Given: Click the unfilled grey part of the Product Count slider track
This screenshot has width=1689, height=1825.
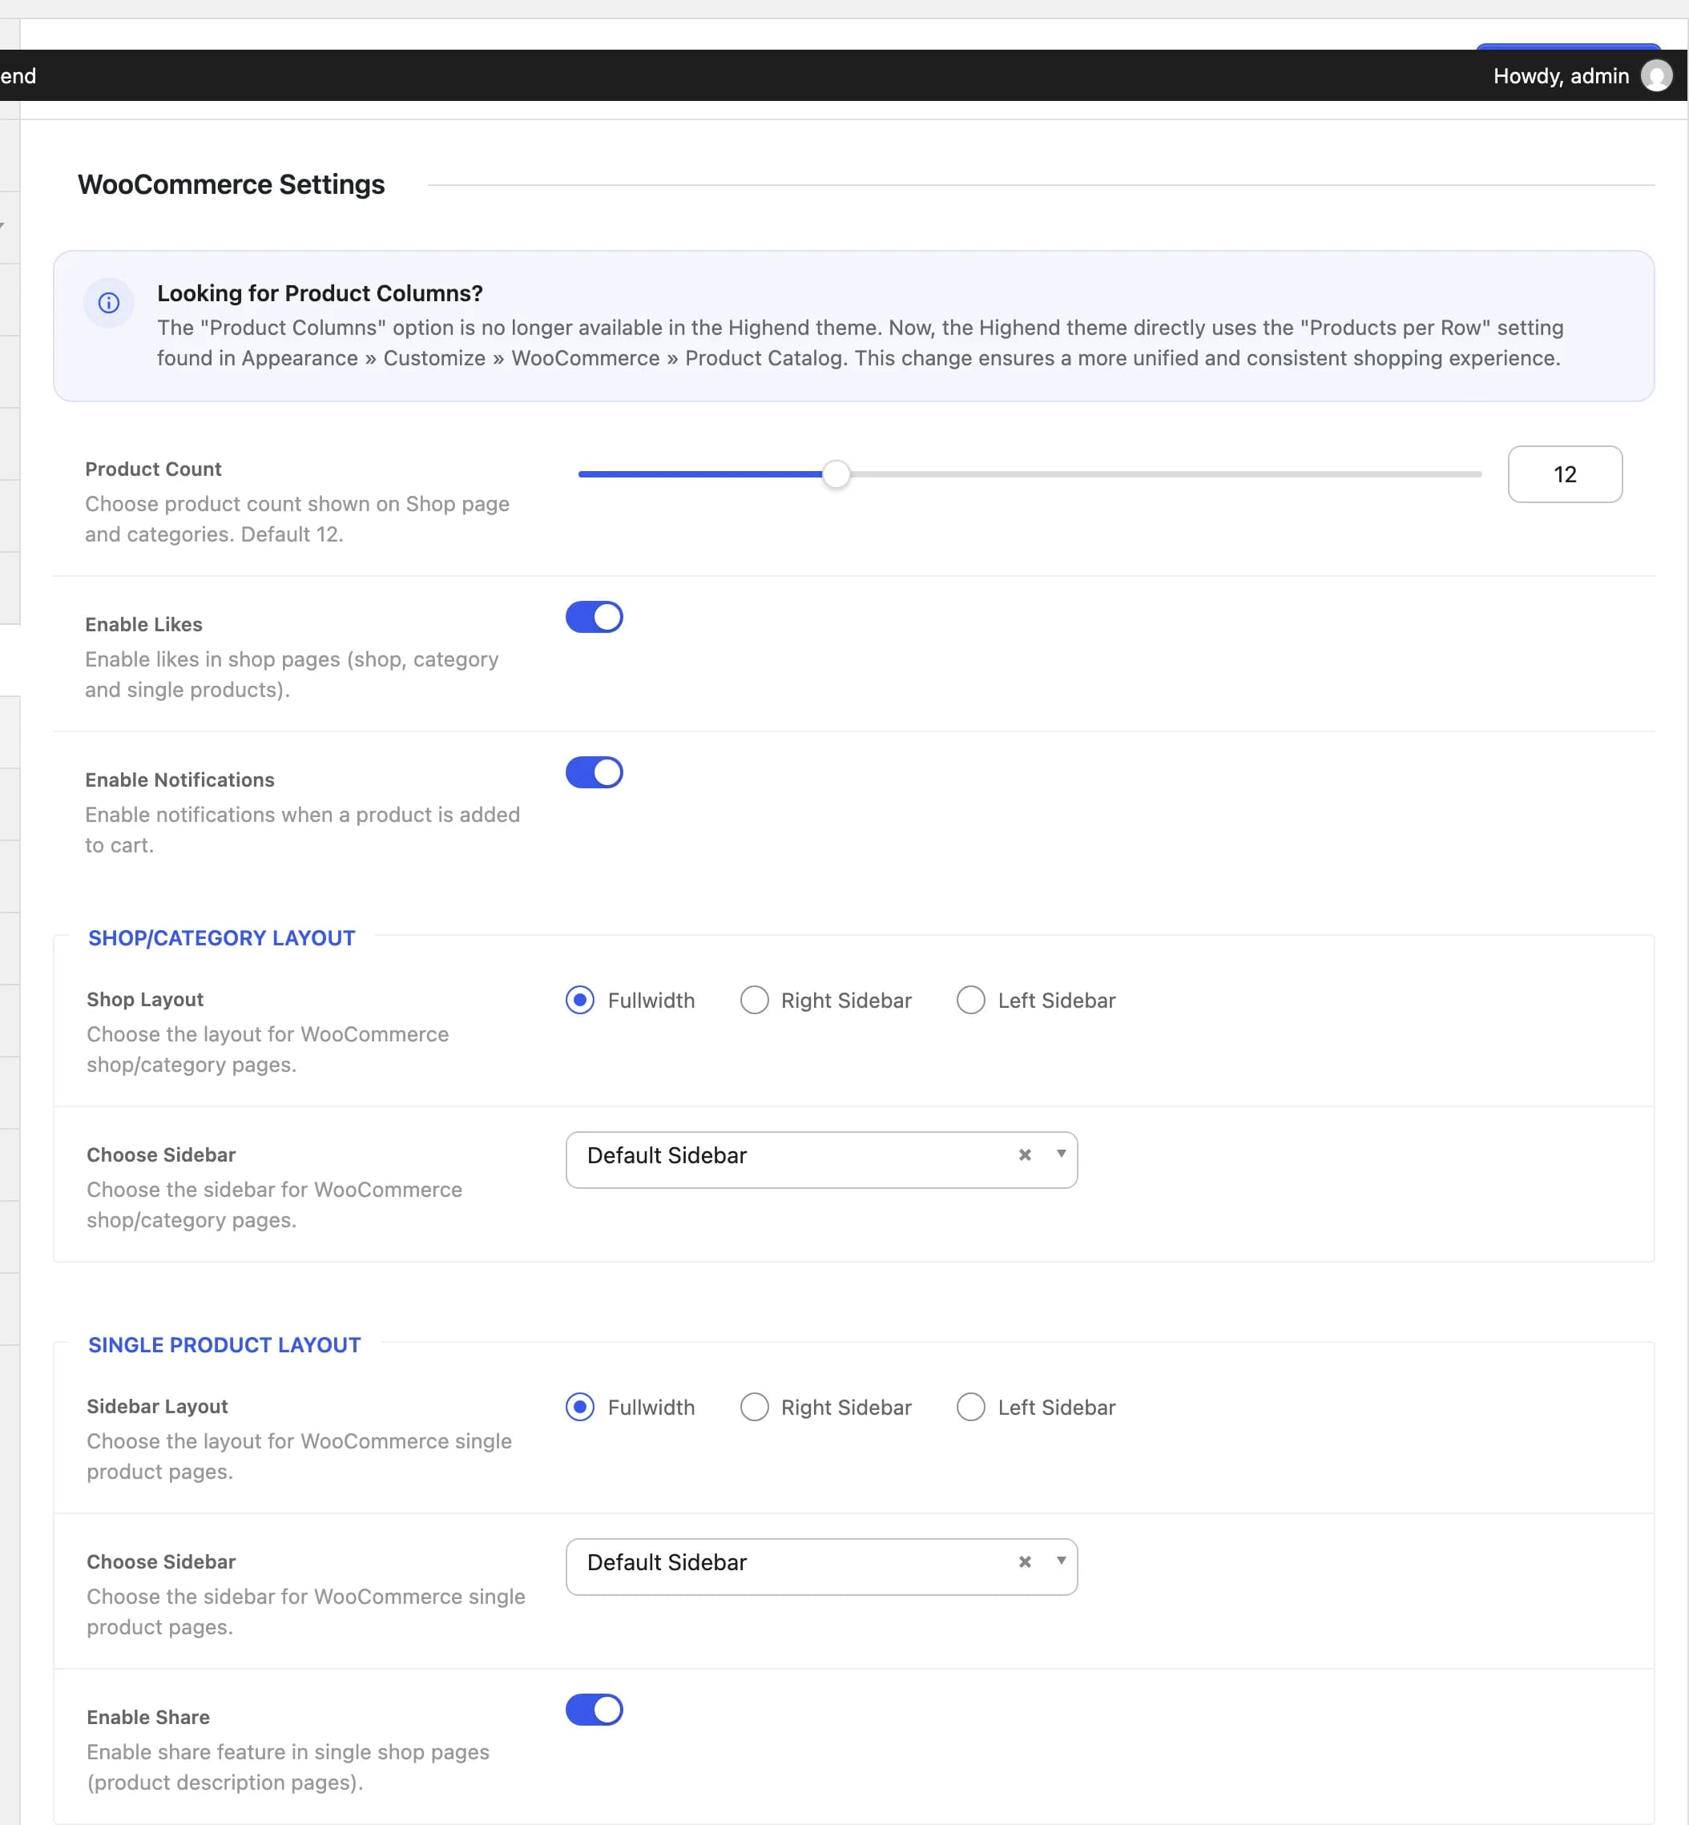Looking at the screenshot, I should 1165,474.
